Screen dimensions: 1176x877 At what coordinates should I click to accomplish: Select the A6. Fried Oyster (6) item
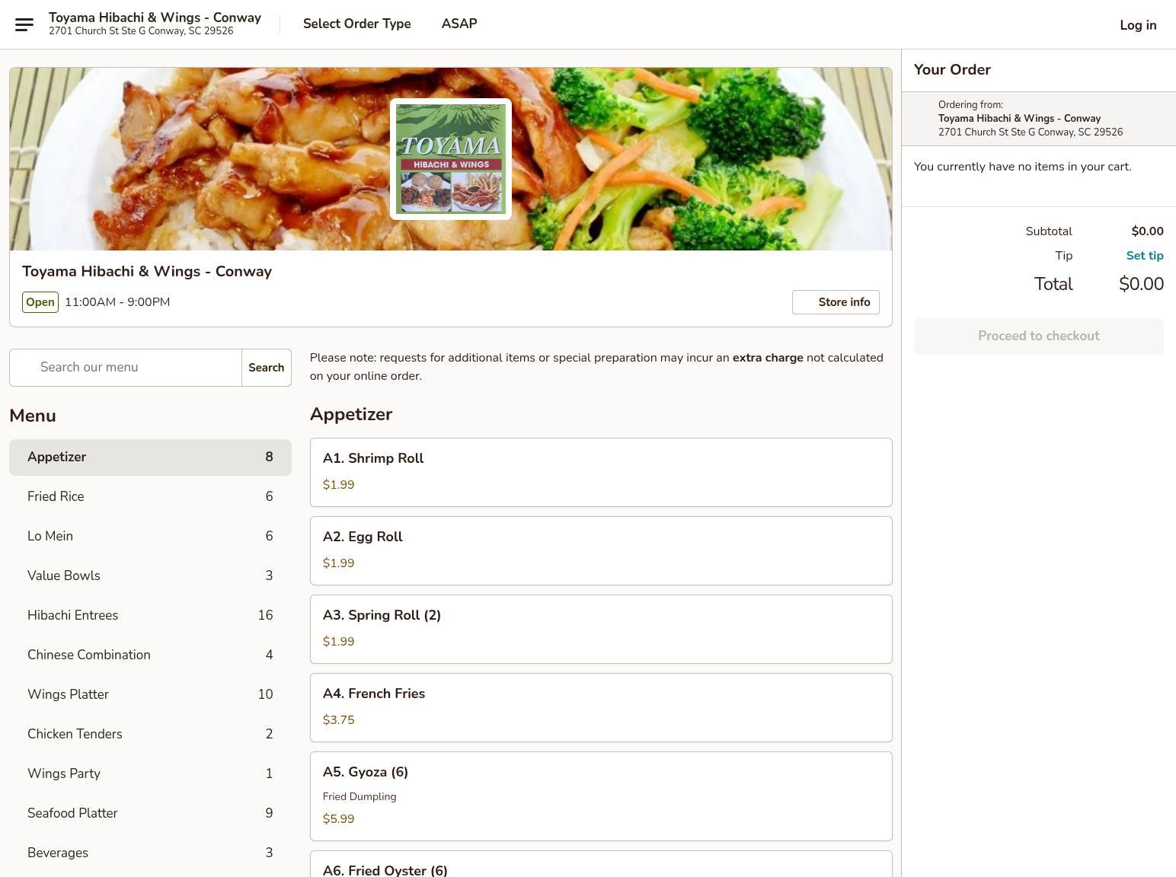pyautogui.click(x=601, y=864)
